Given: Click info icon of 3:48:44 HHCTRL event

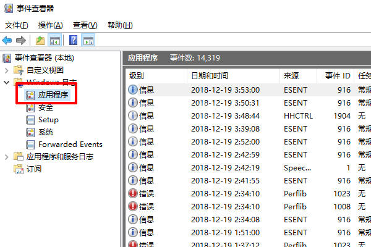Looking at the screenshot, I should click(133, 116).
